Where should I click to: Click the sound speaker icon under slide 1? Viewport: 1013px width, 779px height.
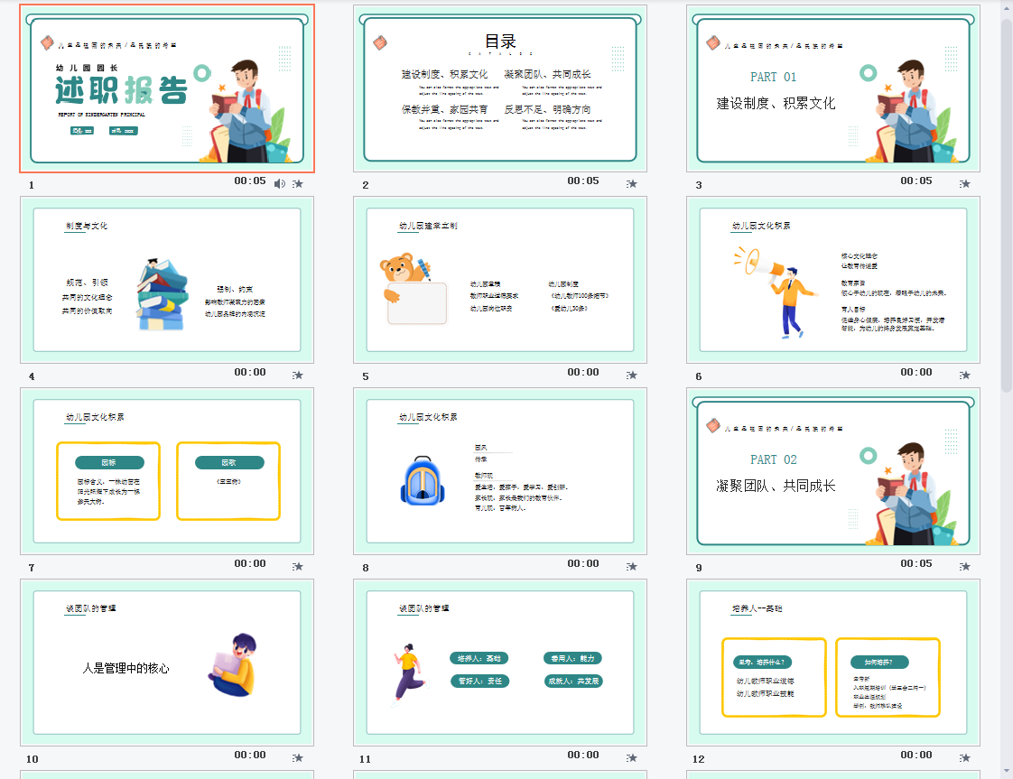point(279,184)
